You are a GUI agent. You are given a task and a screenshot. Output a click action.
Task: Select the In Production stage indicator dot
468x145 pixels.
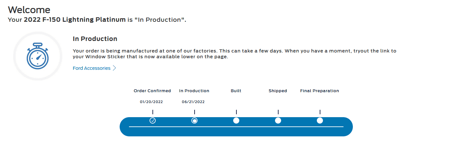[x=195, y=120]
